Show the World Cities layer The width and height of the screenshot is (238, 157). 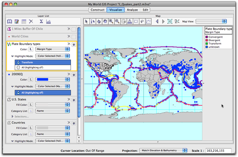point(74,37)
